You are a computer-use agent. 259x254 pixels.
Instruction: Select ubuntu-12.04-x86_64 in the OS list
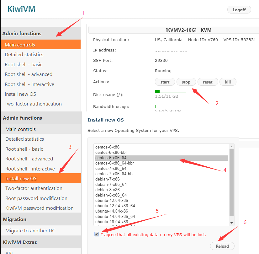tap(161, 206)
